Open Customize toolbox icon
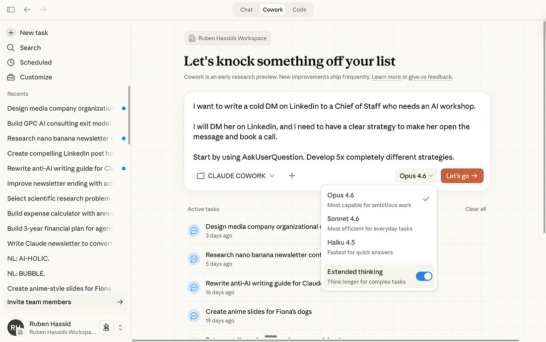 click(11, 77)
